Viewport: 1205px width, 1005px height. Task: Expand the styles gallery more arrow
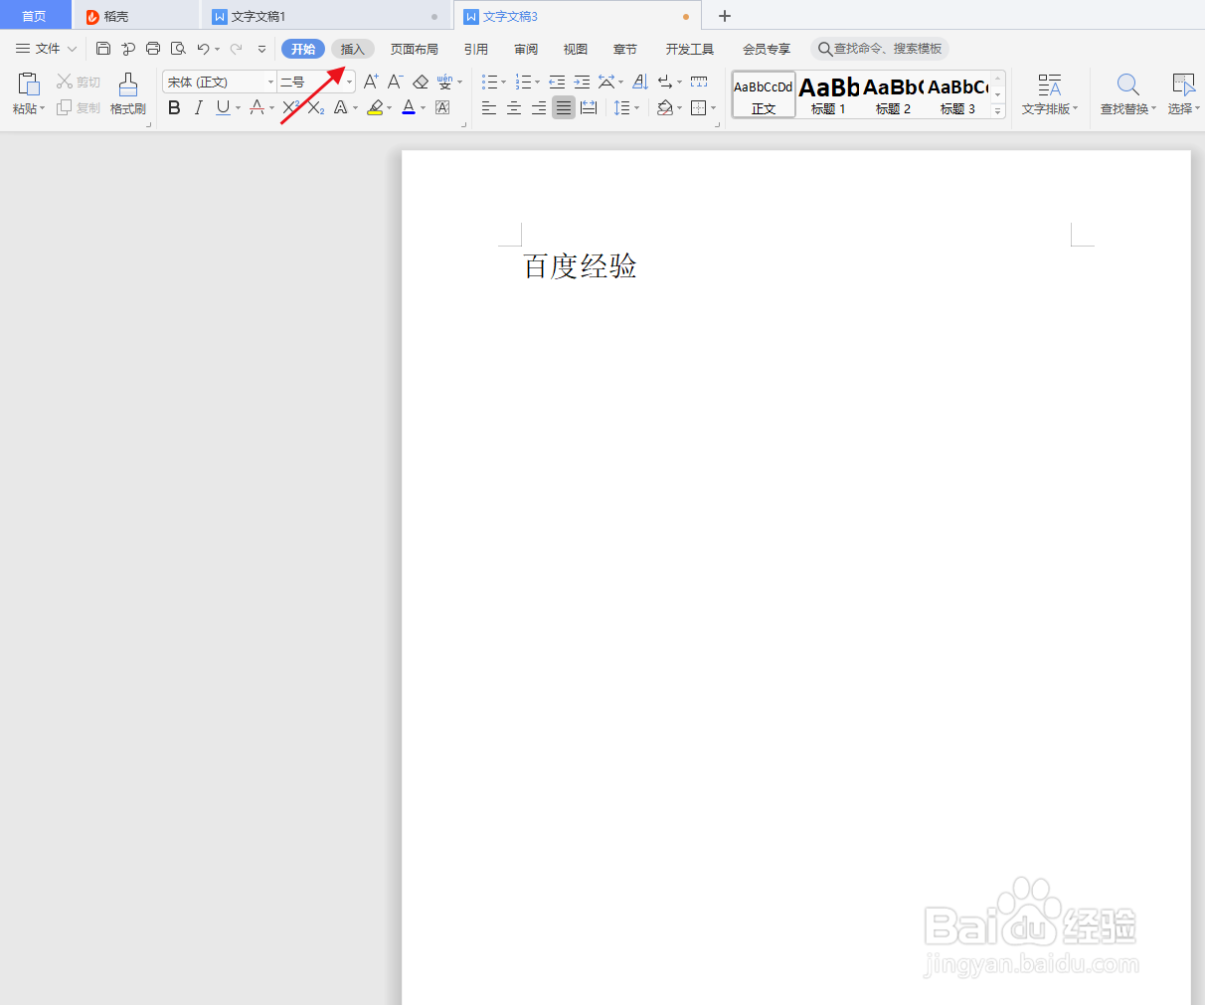(x=998, y=111)
